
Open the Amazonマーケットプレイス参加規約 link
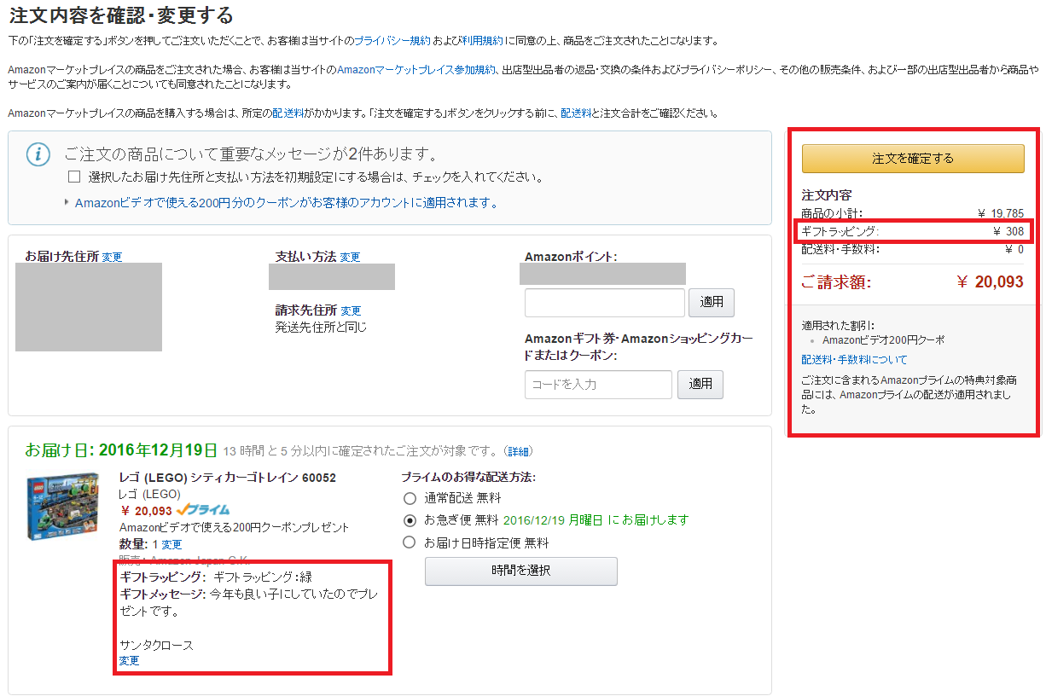pyautogui.click(x=416, y=70)
